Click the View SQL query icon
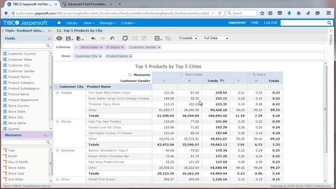The height and width of the screenshot is (189, 336). pyautogui.click(x=168, y=38)
